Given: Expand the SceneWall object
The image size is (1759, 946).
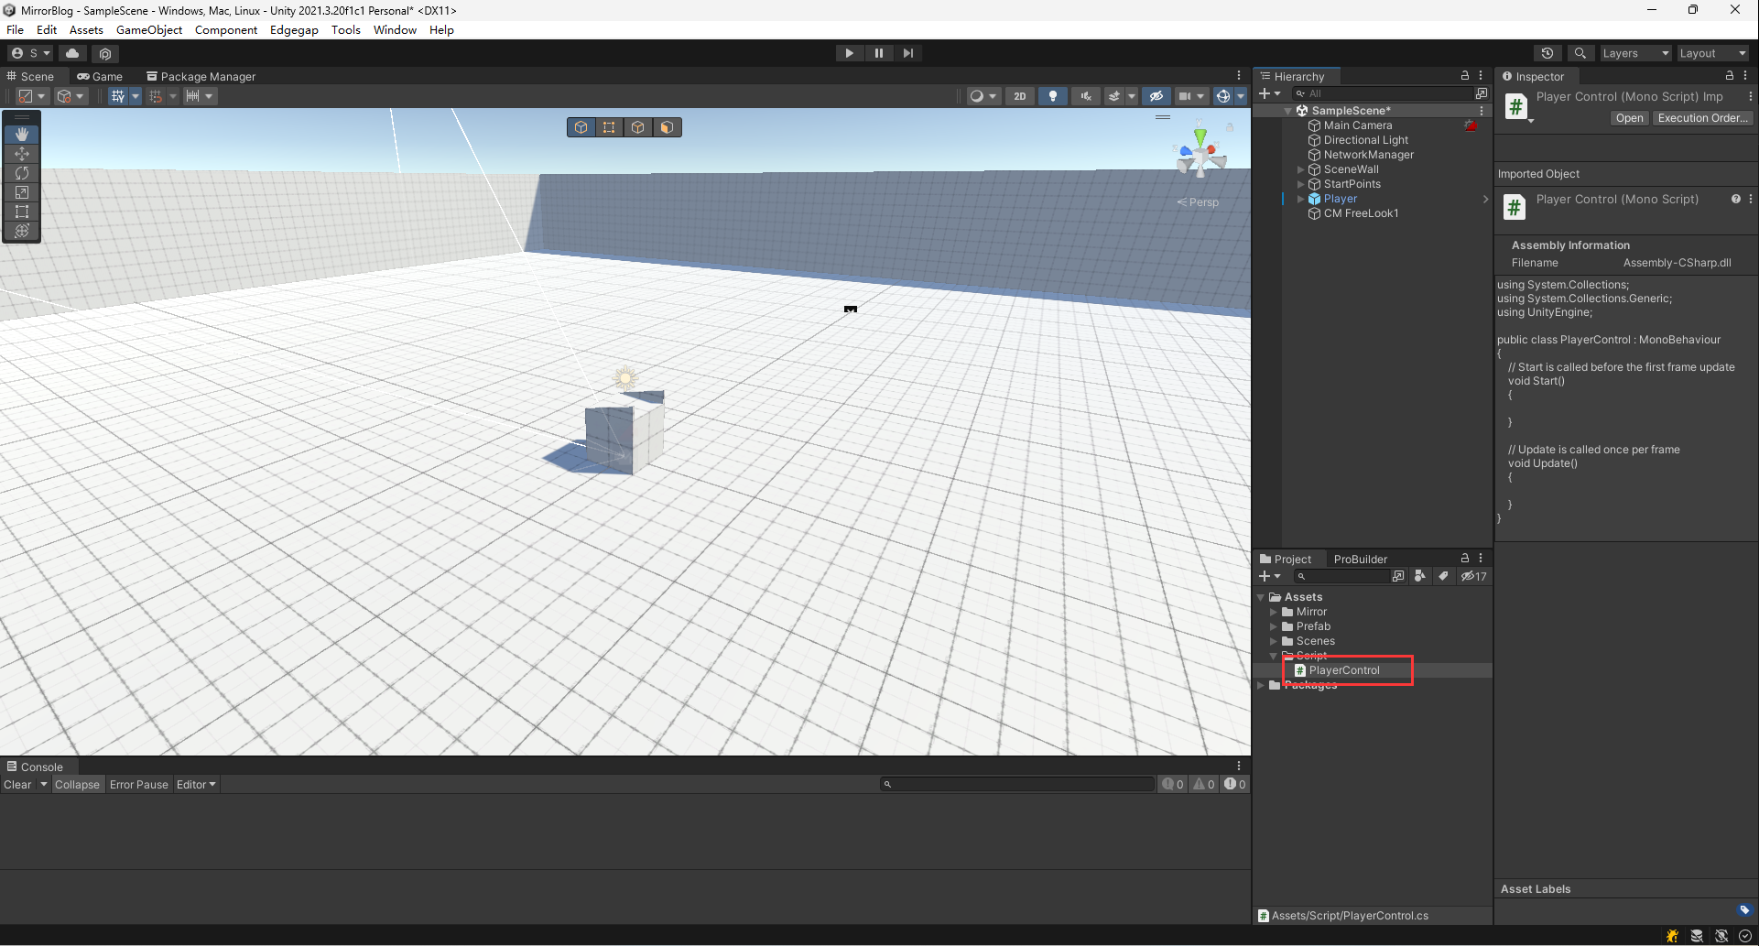Looking at the screenshot, I should (x=1301, y=169).
